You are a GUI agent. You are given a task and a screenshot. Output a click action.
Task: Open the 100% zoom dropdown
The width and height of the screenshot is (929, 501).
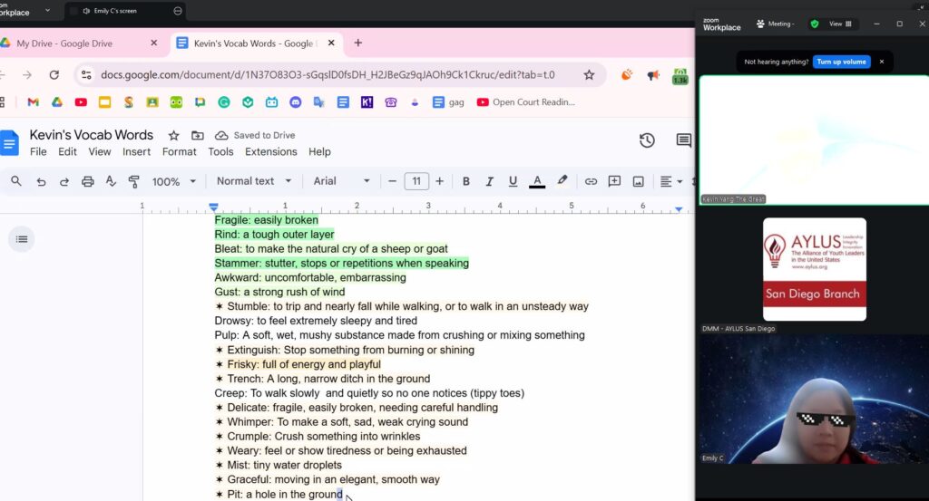(x=173, y=181)
